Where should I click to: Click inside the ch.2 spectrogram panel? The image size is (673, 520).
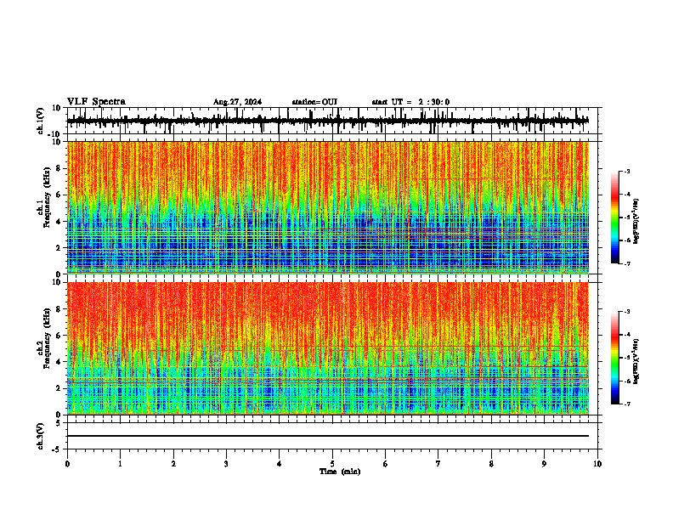coord(328,348)
